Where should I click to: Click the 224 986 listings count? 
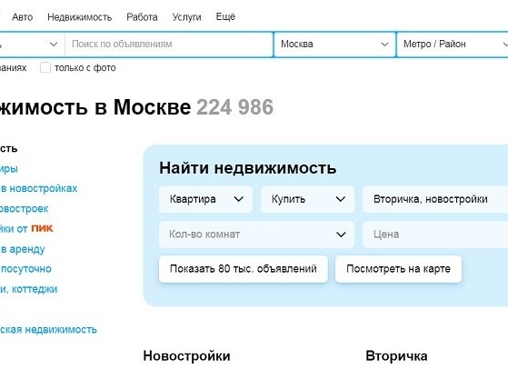pyautogui.click(x=234, y=107)
